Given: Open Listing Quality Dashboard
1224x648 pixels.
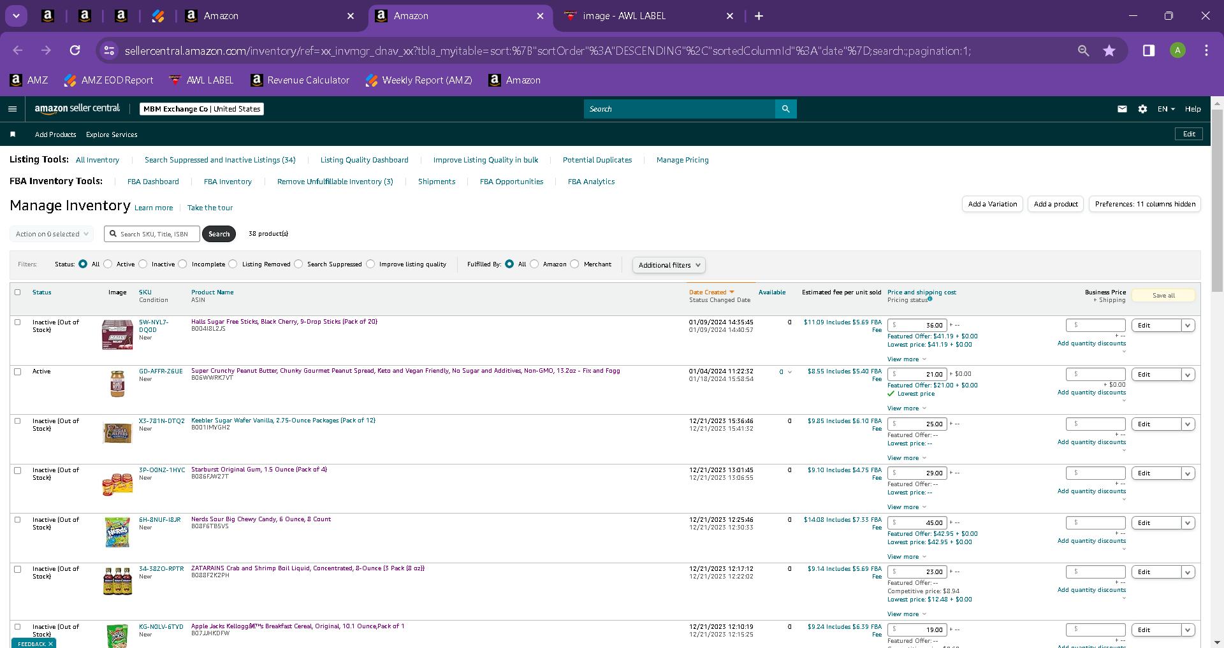Looking at the screenshot, I should point(365,160).
